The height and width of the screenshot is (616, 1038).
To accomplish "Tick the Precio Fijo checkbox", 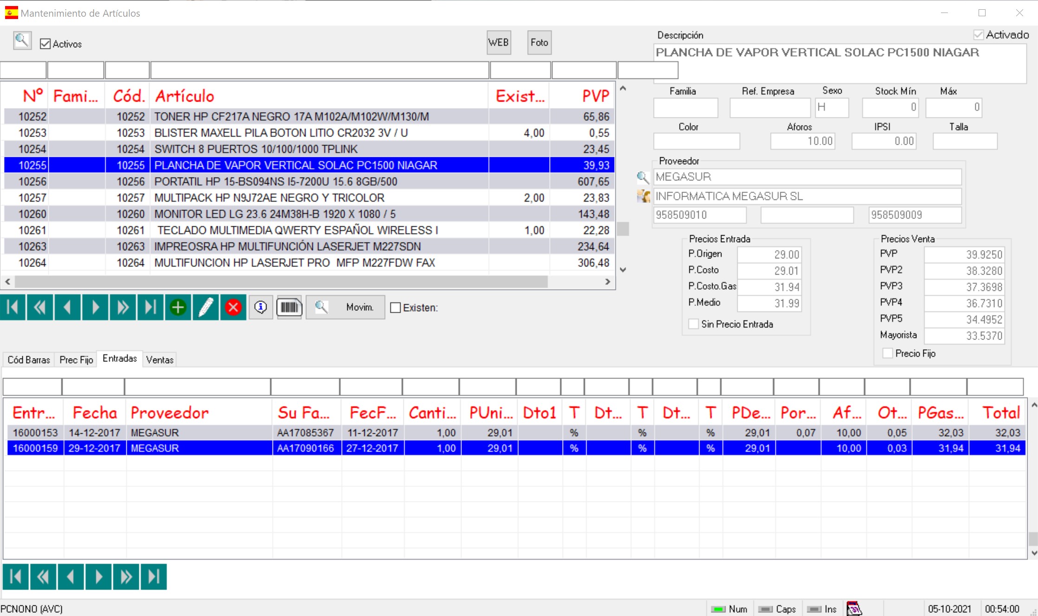I will pos(888,353).
